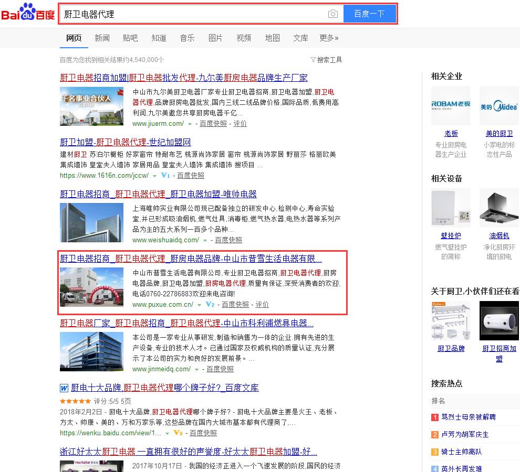
Task: Open the Midea 美的 brand logo
Action: coord(498,106)
